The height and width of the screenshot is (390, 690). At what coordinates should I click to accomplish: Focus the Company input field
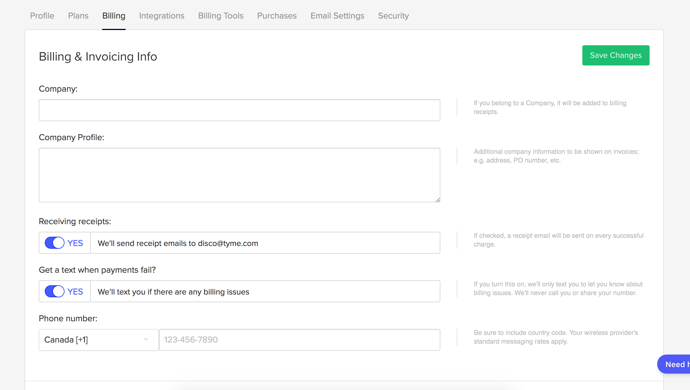pyautogui.click(x=240, y=110)
